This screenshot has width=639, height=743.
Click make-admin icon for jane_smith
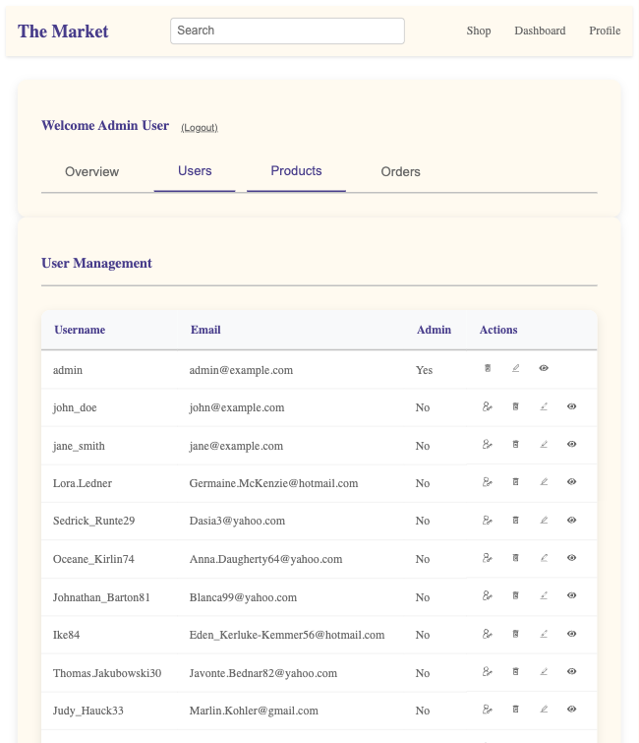pyautogui.click(x=487, y=444)
